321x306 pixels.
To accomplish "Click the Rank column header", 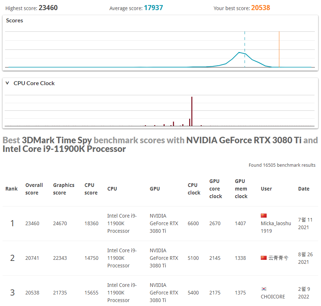I will 12,189.
